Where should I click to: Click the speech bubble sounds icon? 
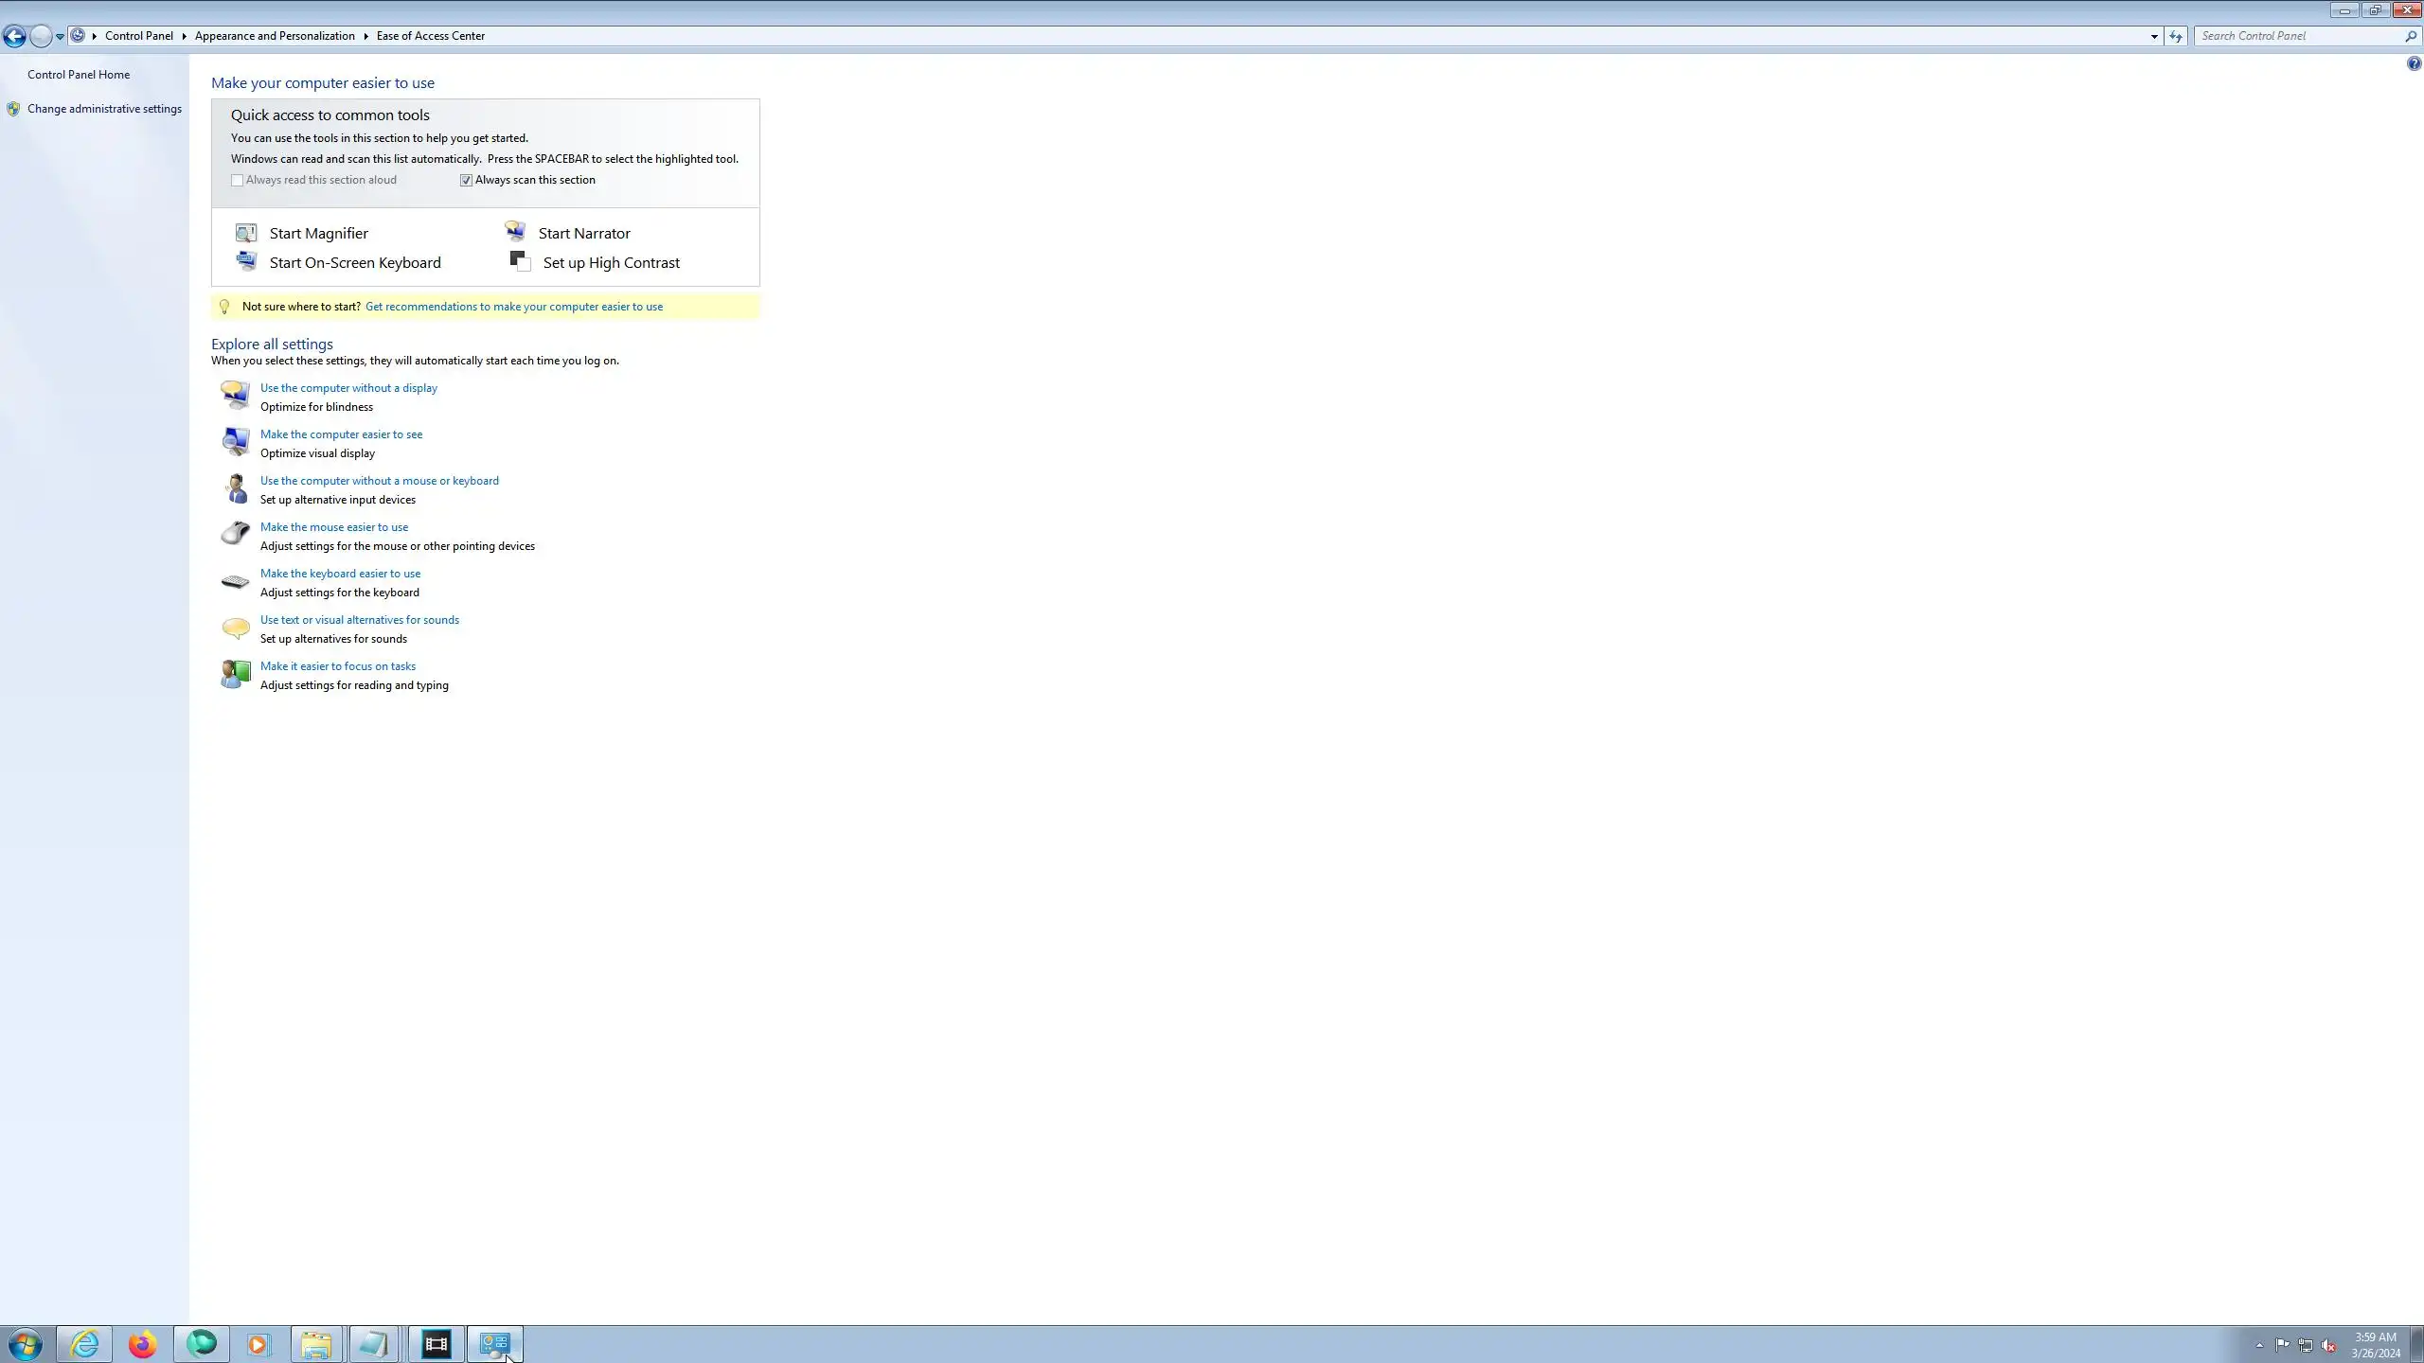tap(235, 628)
